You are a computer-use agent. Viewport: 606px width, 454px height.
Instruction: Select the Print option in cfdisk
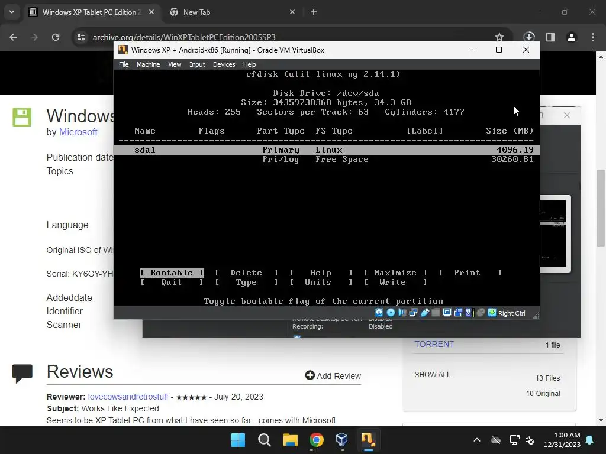pos(470,273)
